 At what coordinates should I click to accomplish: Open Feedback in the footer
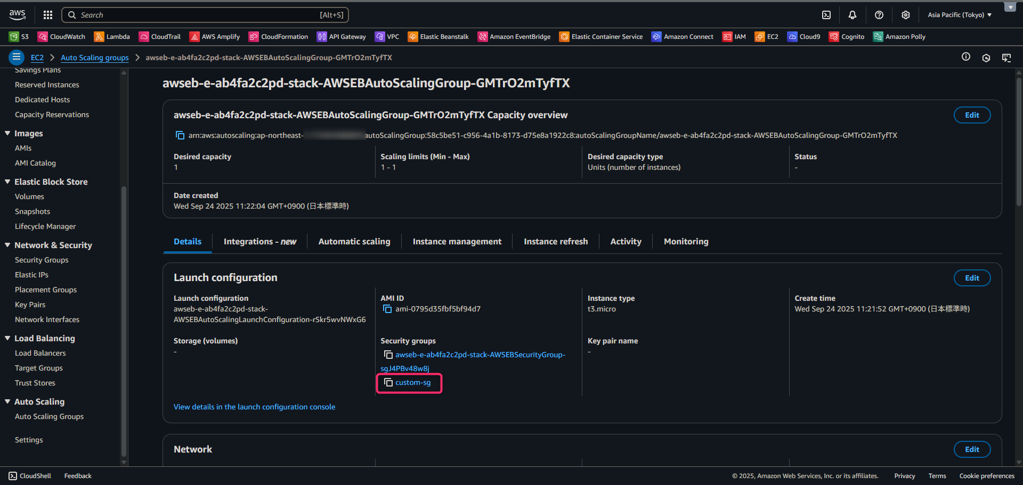point(78,476)
